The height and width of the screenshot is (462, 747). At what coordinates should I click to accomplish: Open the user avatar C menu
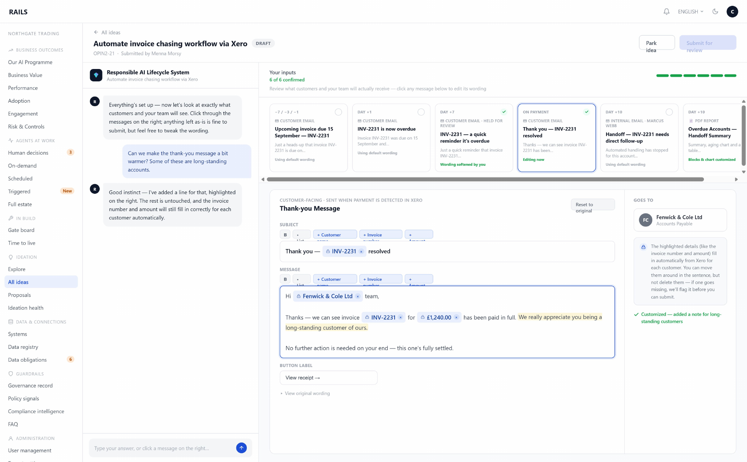pos(732,12)
